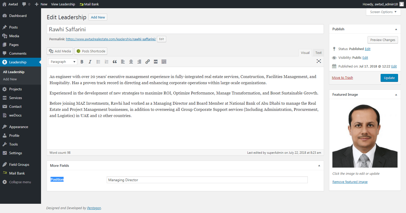Viewport: 406px width, 213px height.
Task: Edit the published date
Action: tap(394, 66)
